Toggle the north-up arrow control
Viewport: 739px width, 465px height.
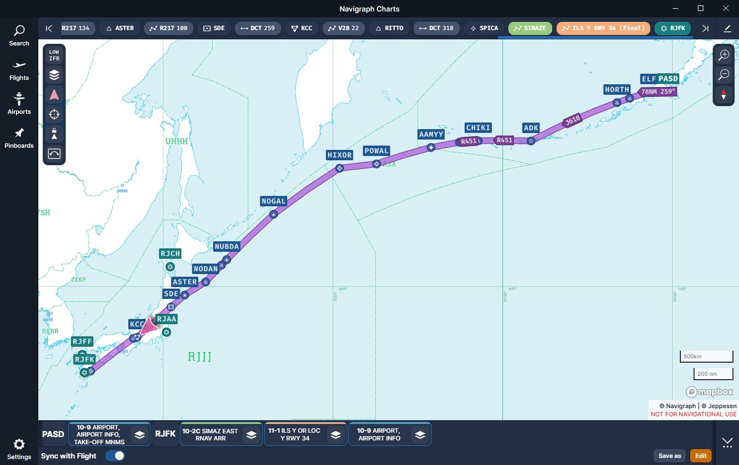pyautogui.click(x=724, y=94)
